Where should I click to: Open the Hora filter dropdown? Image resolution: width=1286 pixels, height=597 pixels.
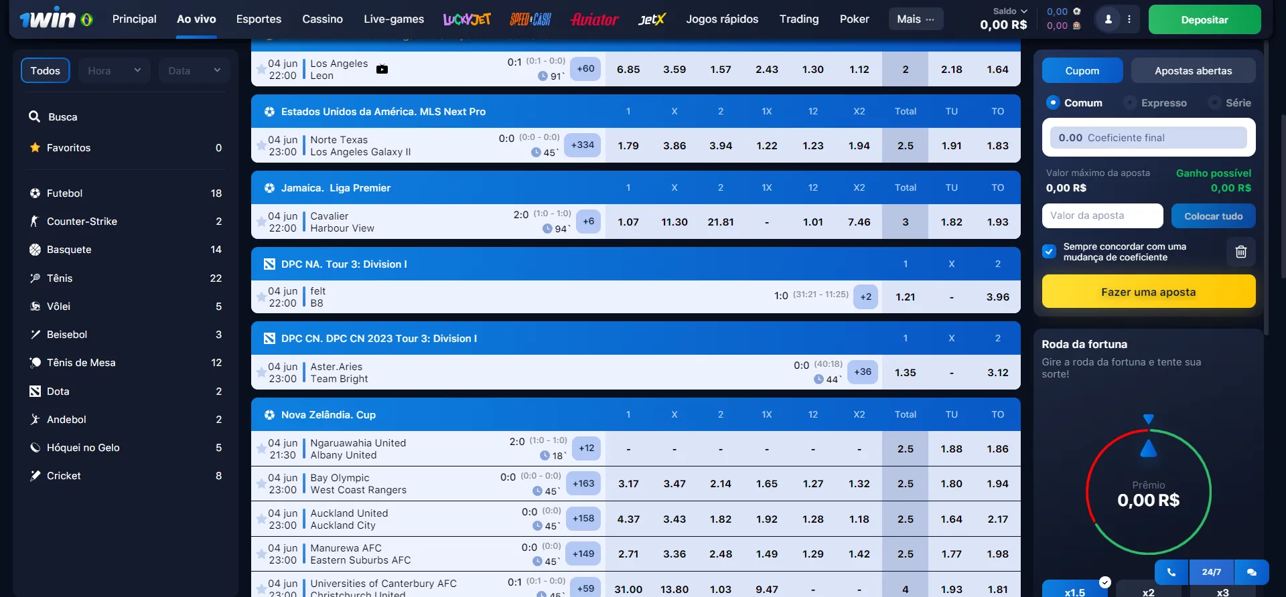point(115,70)
